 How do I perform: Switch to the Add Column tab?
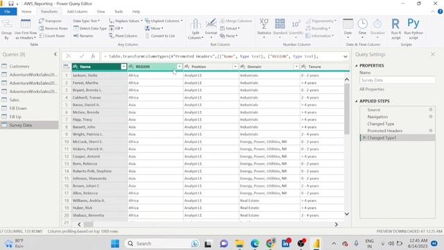pos(77,12)
